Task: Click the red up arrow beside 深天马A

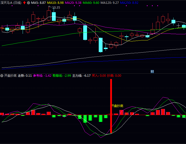Action: point(24,3)
